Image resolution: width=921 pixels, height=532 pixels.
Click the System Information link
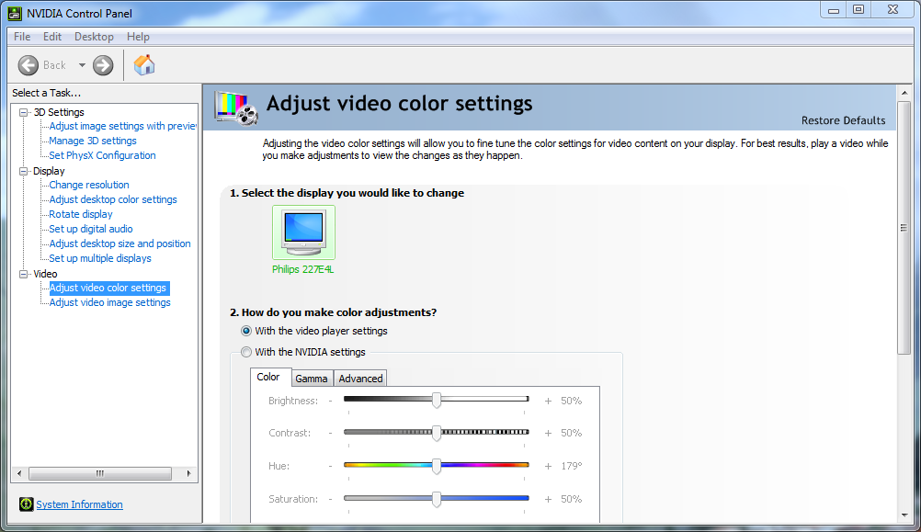(79, 504)
